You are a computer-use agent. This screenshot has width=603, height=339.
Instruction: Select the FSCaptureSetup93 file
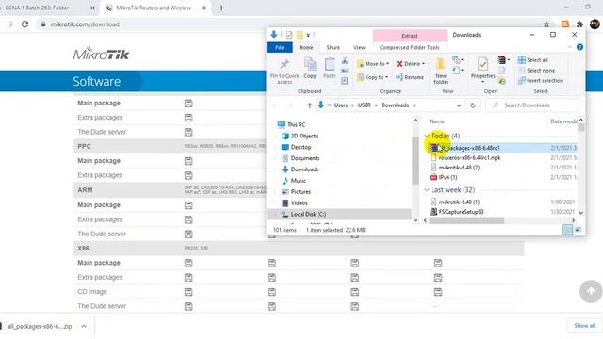pos(461,211)
